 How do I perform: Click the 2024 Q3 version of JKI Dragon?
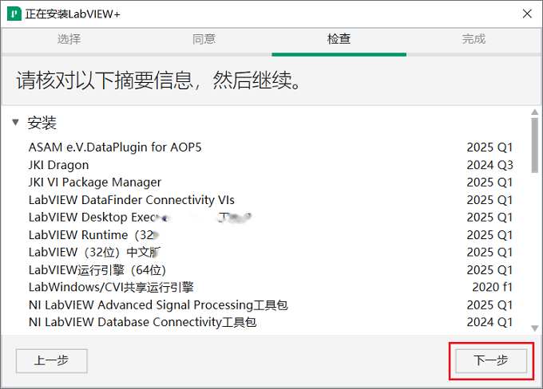pos(489,165)
